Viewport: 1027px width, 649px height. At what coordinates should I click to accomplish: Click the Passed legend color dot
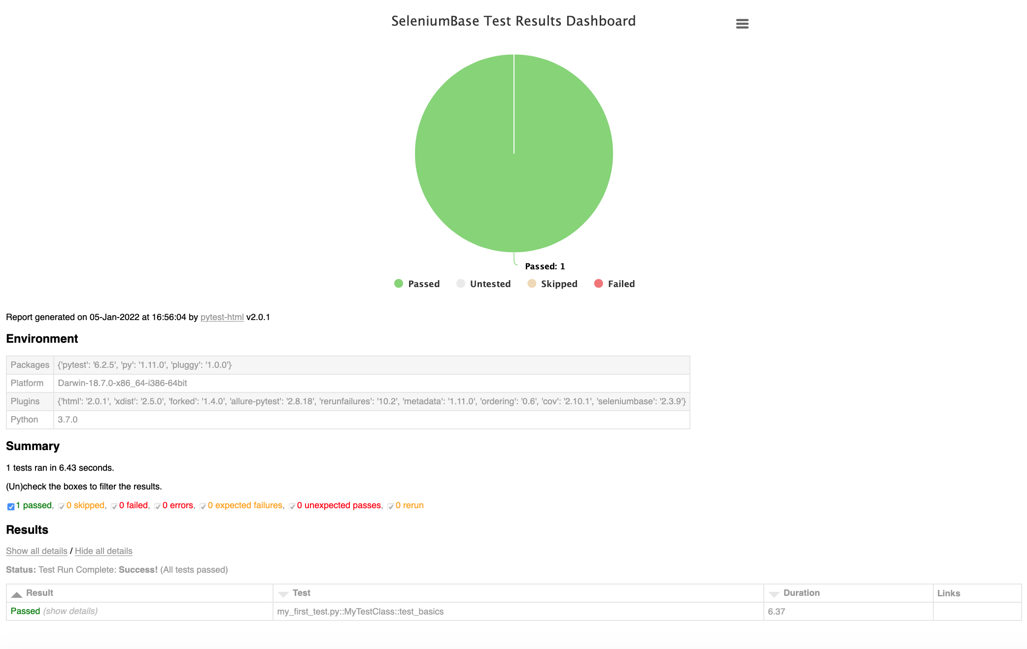coord(398,284)
